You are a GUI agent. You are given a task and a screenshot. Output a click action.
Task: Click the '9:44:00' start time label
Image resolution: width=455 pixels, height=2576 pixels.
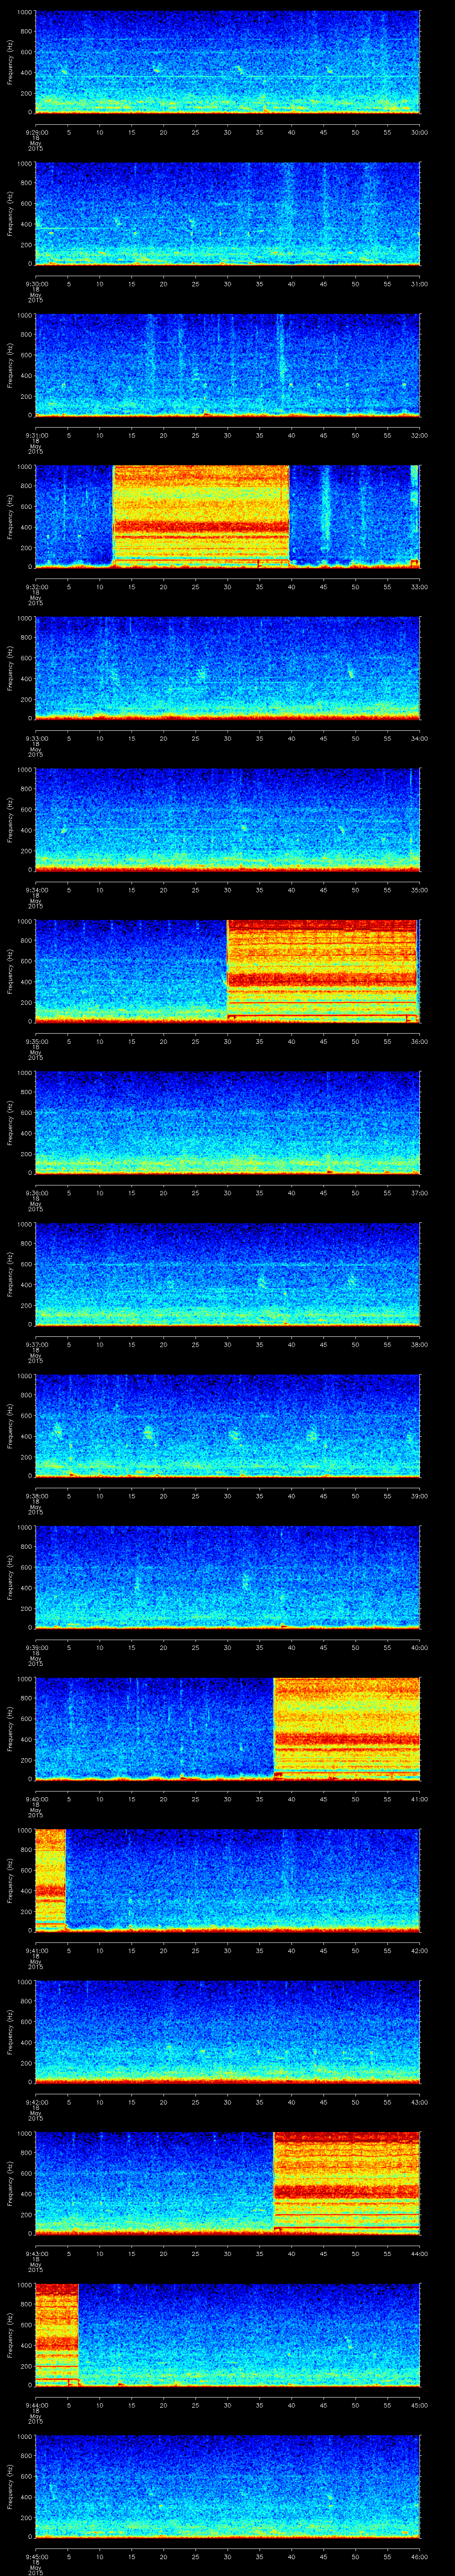pyautogui.click(x=36, y=2405)
